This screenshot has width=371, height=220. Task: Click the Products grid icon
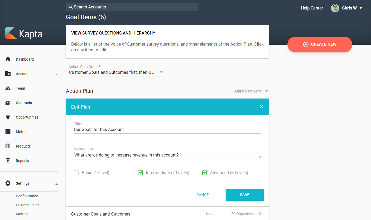(8, 146)
